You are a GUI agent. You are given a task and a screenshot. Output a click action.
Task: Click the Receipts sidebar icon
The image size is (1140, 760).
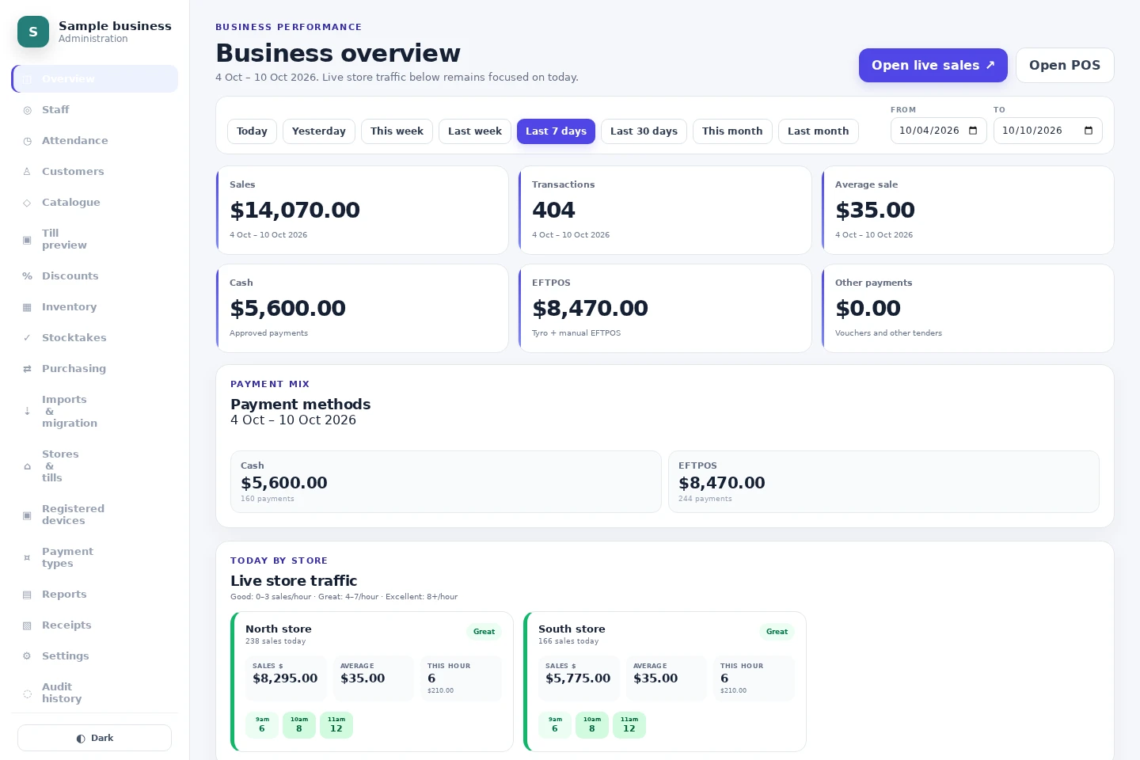pos(27,625)
